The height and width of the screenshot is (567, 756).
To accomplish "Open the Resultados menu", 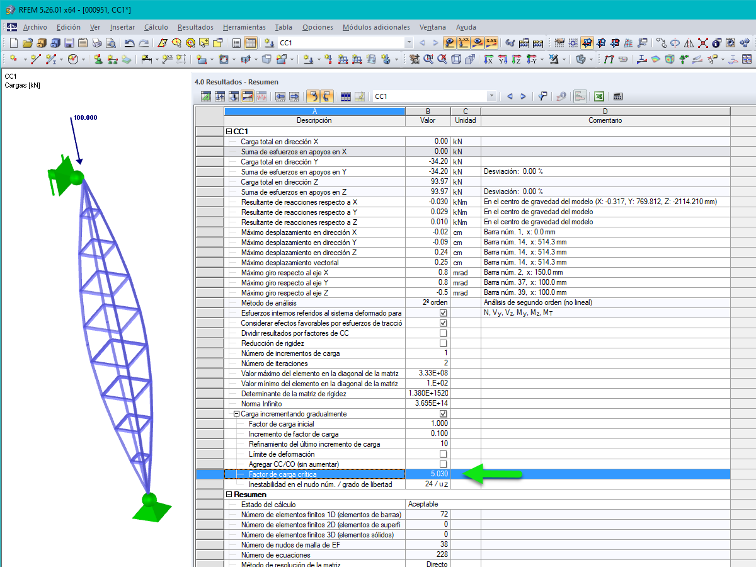I will [x=195, y=27].
